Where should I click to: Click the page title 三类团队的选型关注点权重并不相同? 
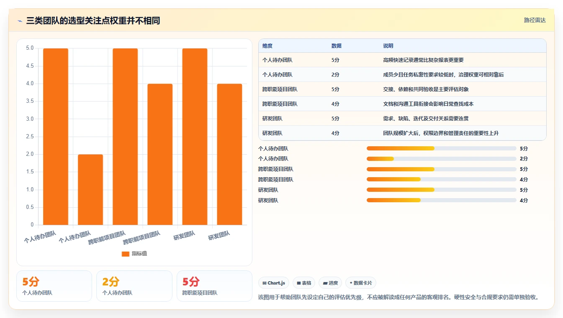(93, 20)
